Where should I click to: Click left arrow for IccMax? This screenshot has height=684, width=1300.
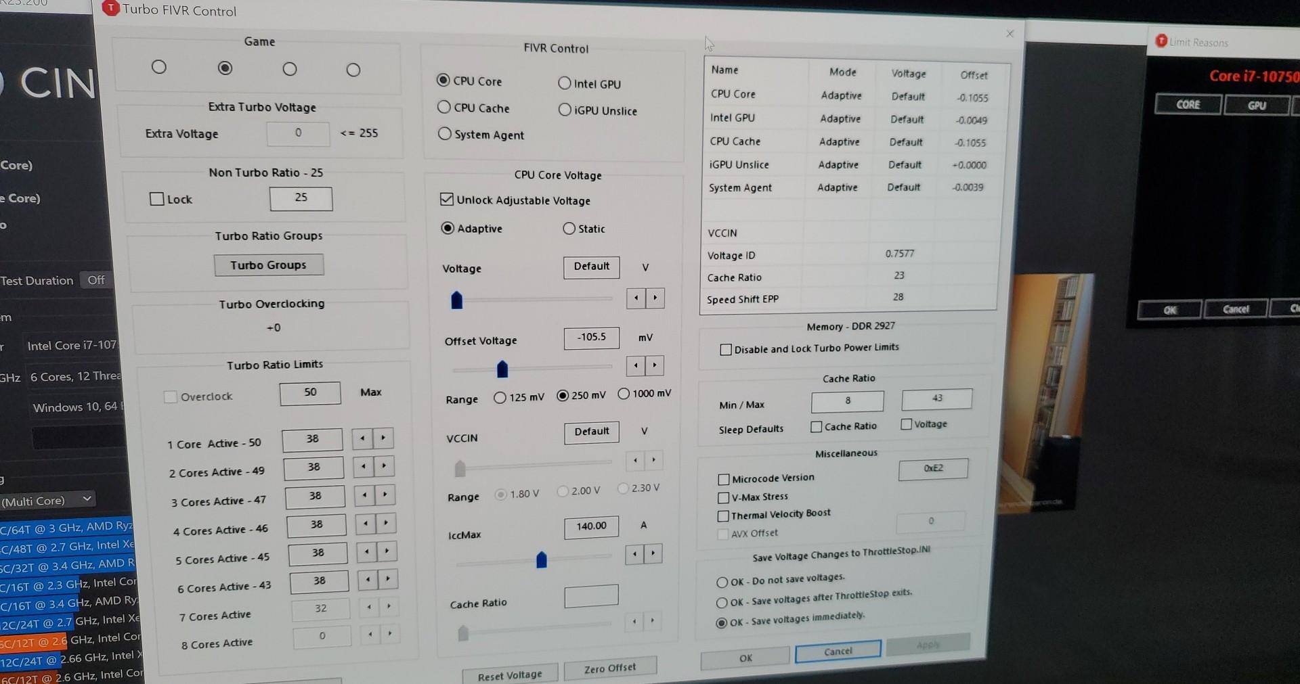634,555
